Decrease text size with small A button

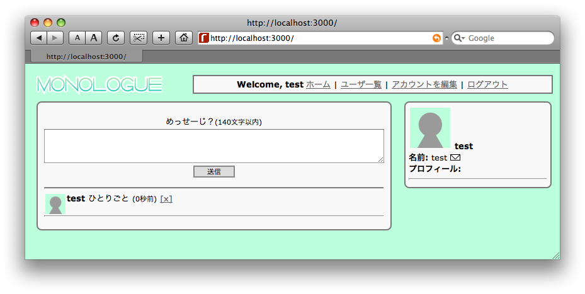coord(77,38)
